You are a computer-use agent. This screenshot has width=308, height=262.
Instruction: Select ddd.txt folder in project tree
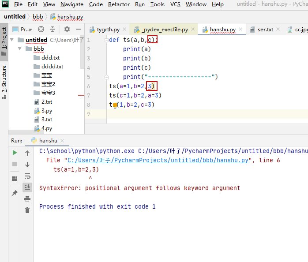click(x=47, y=57)
